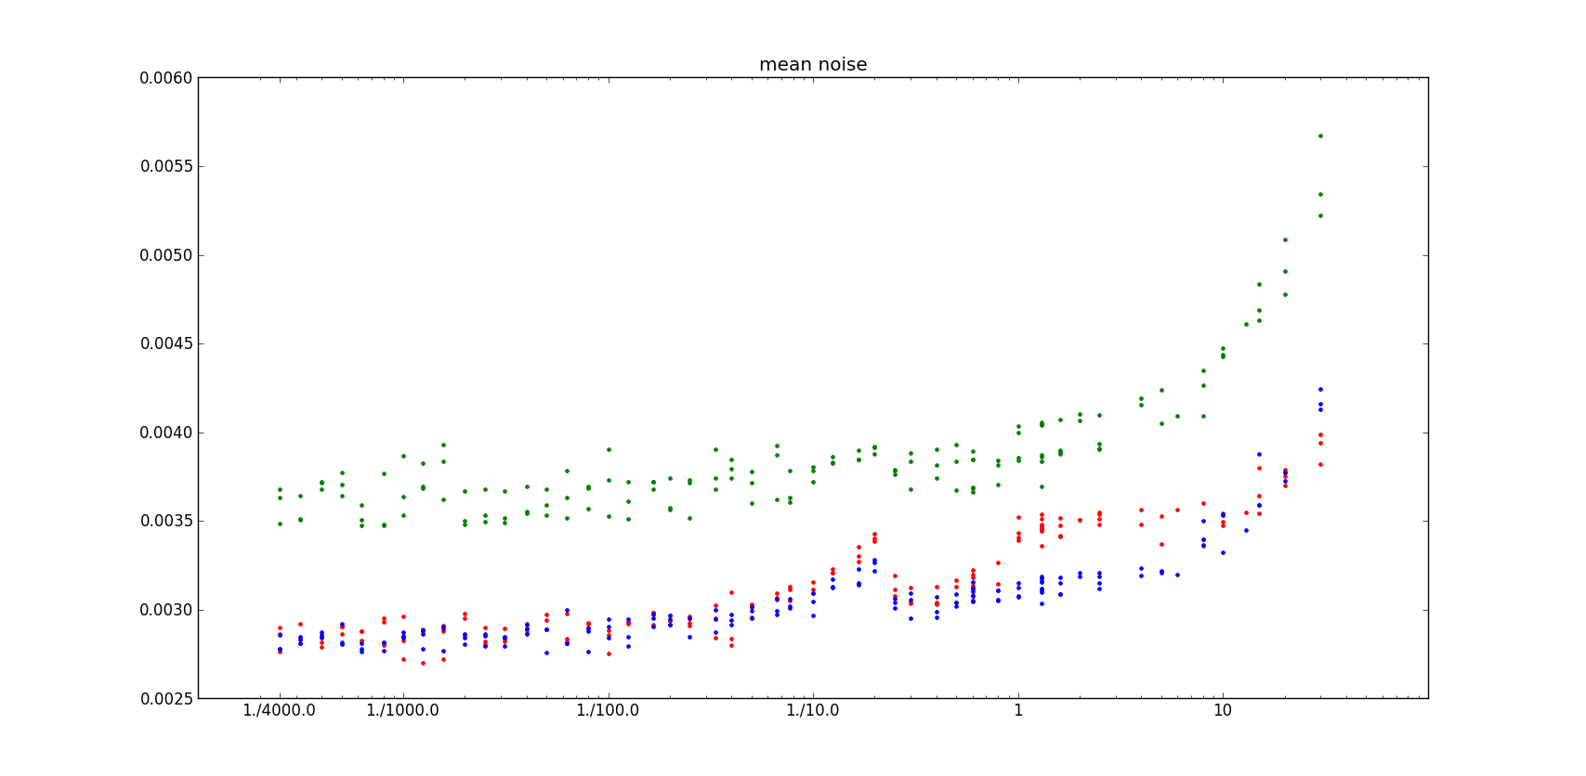This screenshot has width=1586, height=776.
Task: Click the x-axis label '1'
Action: (x=1018, y=711)
